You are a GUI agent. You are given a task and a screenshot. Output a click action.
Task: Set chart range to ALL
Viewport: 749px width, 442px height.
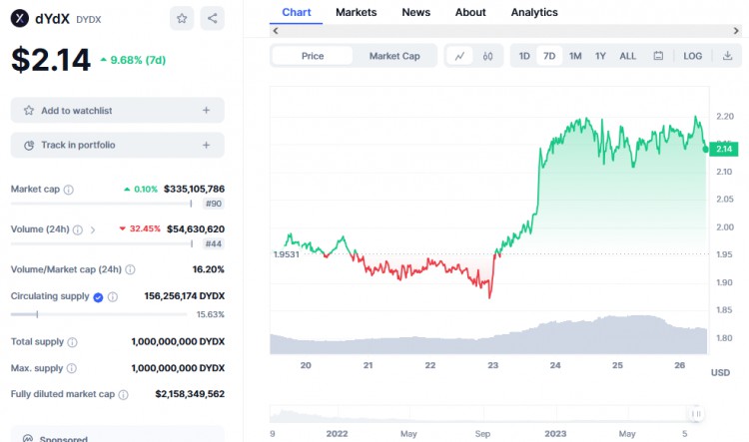tap(628, 56)
